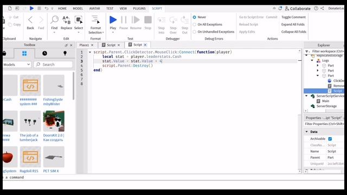This screenshot has width=347, height=195.
Task: Open the Toolbox Recent clock tab
Action: coord(44,53)
